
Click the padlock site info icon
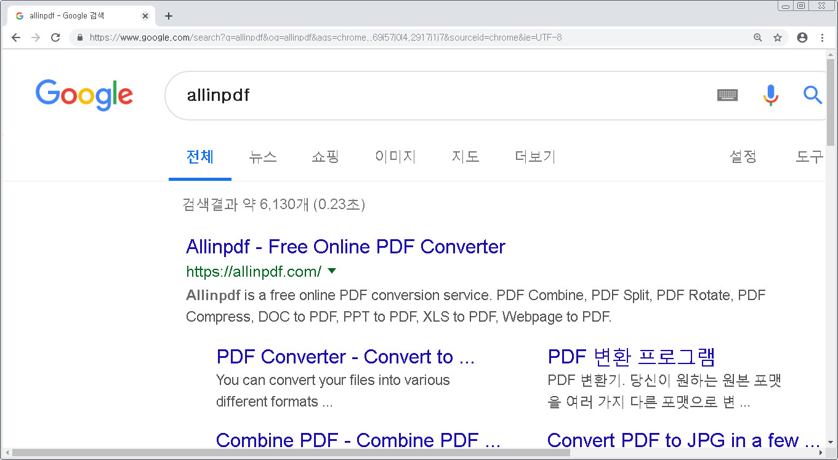point(79,38)
